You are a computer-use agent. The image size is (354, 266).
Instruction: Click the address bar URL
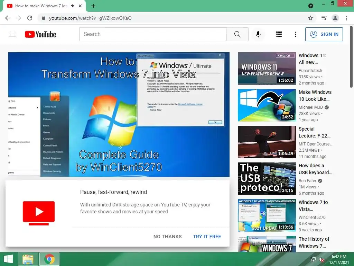coord(90,18)
